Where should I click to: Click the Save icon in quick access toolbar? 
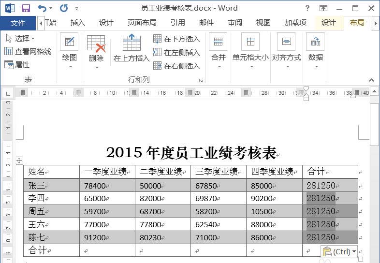(x=26, y=8)
